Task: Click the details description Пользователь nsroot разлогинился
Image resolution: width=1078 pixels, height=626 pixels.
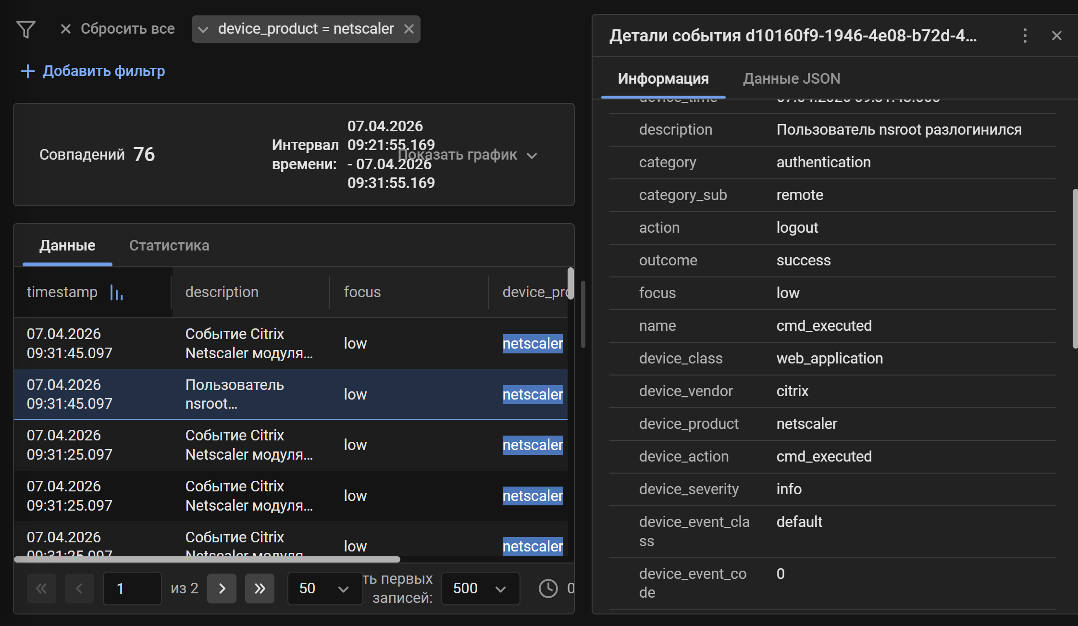Action: click(899, 130)
